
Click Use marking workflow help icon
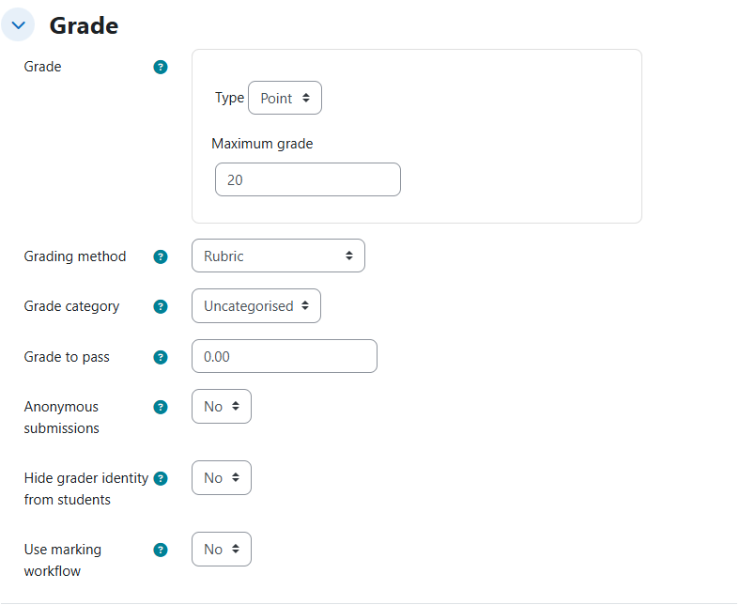tap(161, 550)
